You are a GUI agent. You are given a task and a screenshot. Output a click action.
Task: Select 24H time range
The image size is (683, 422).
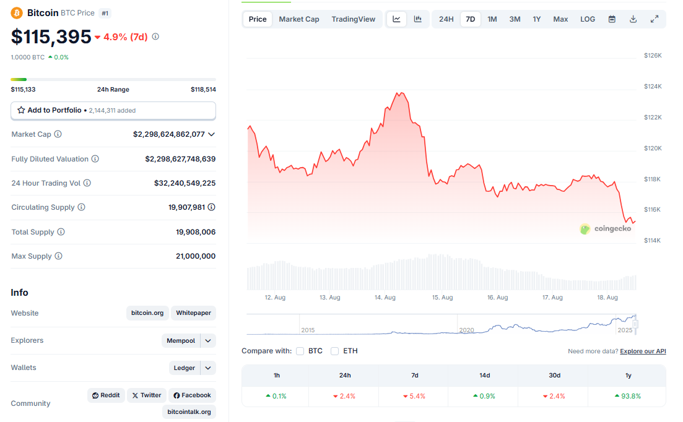pyautogui.click(x=446, y=19)
